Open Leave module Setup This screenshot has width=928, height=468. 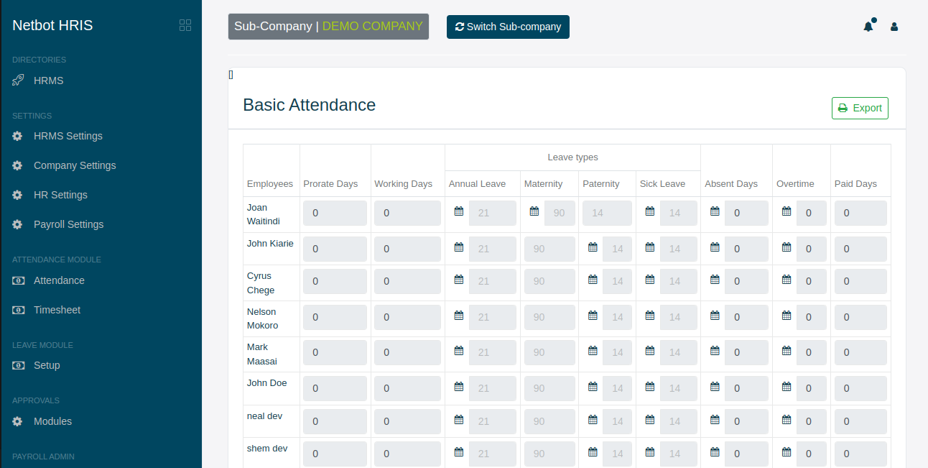pos(47,365)
